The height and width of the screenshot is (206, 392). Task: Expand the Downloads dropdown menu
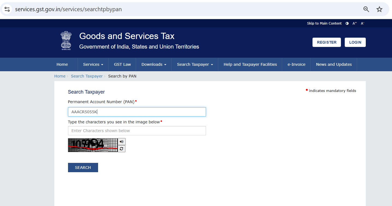pyautogui.click(x=154, y=64)
